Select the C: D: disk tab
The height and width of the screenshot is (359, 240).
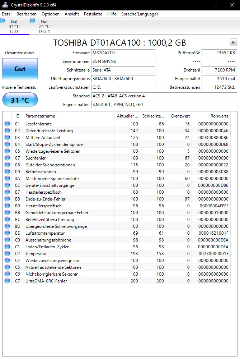[x=14, y=26]
